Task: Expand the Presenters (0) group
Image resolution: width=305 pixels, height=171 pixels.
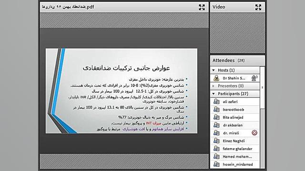Action: (x=213, y=86)
